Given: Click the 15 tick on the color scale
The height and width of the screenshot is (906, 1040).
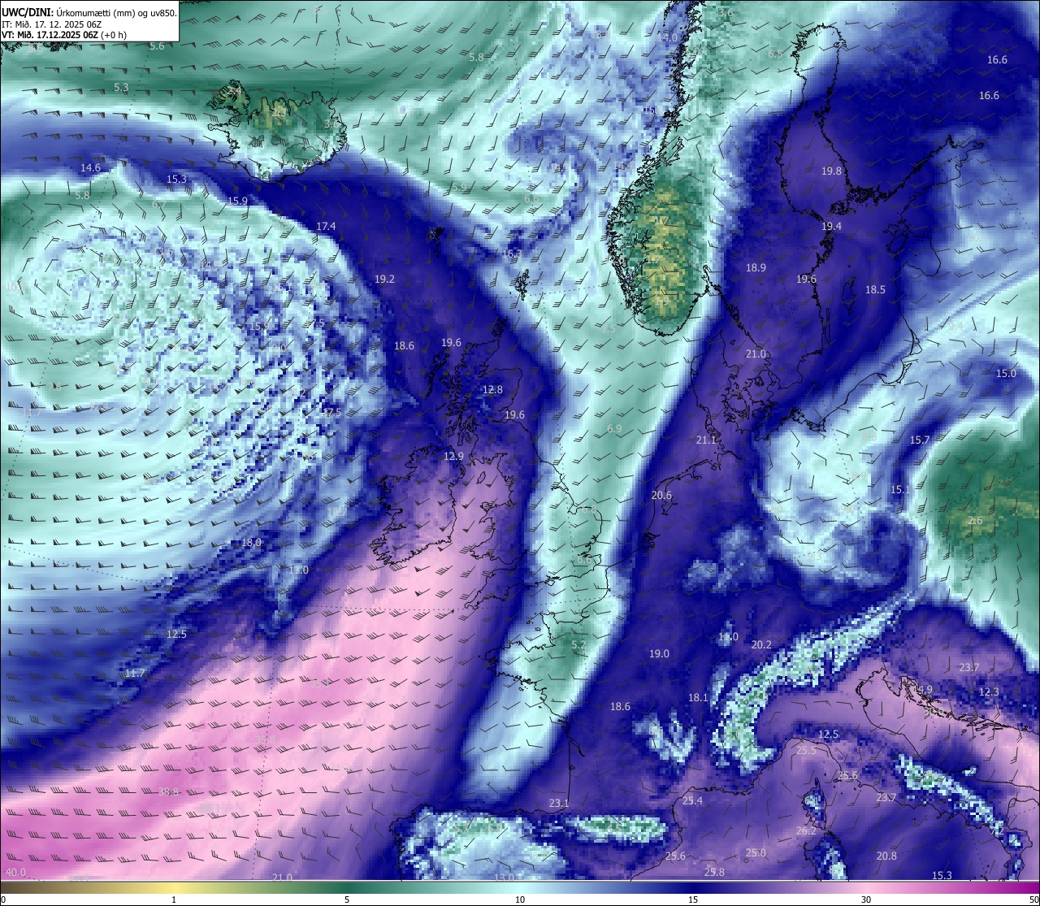Looking at the screenshot, I should click(x=693, y=899).
